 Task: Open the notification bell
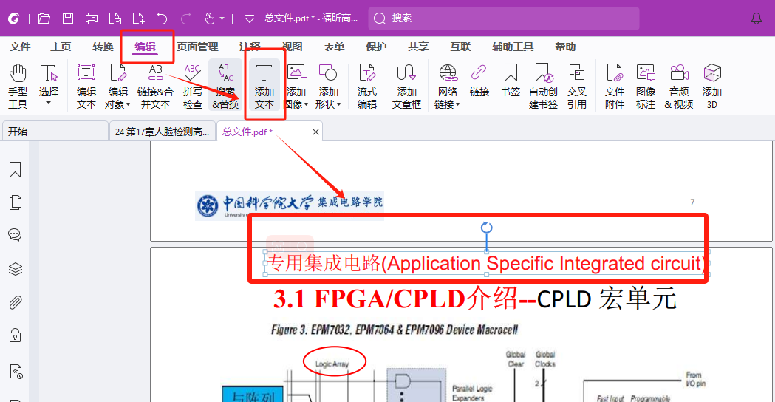[757, 18]
